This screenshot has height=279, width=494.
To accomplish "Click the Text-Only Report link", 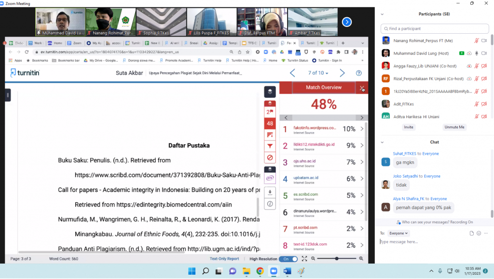I will (x=224, y=259).
